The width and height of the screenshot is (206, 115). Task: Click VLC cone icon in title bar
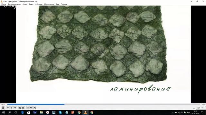tap(2, 1)
